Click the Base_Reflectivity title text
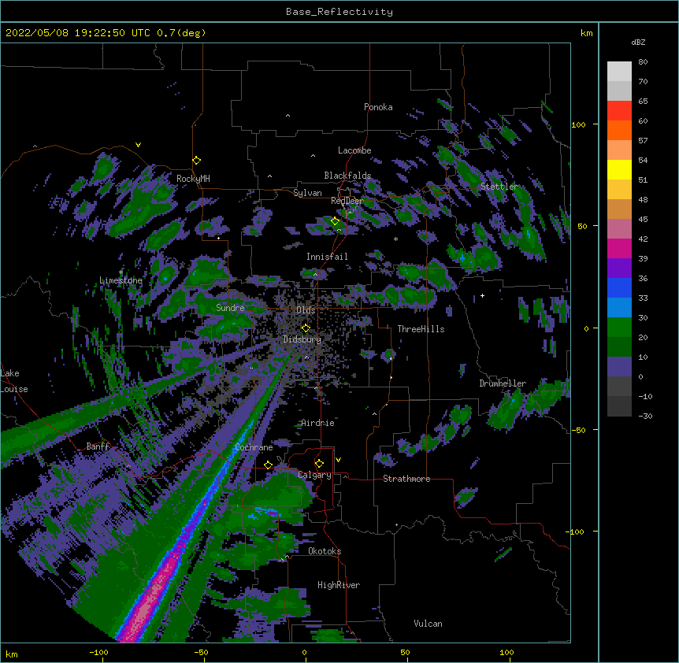Viewport: 679px width, 663px height. [x=339, y=12]
